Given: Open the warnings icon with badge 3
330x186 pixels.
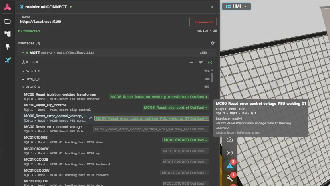Looking at the screenshot, I should click(230, 165).
